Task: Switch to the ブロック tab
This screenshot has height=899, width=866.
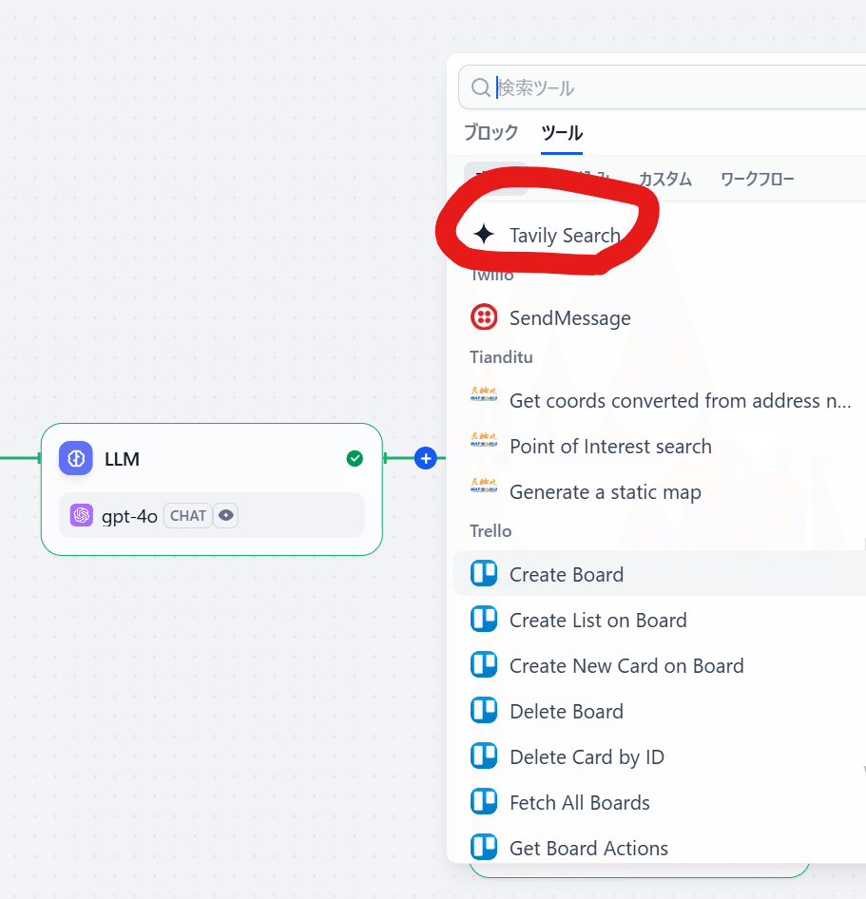Action: pyautogui.click(x=491, y=132)
